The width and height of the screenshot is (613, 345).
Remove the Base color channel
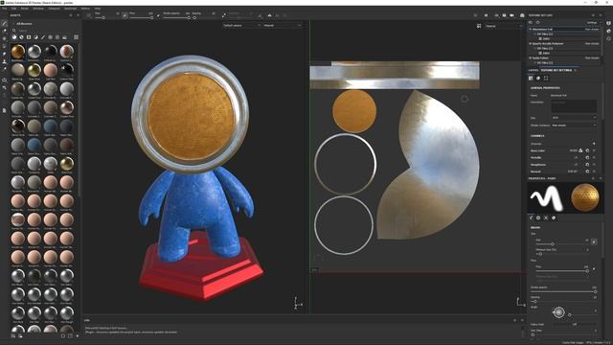(x=594, y=150)
